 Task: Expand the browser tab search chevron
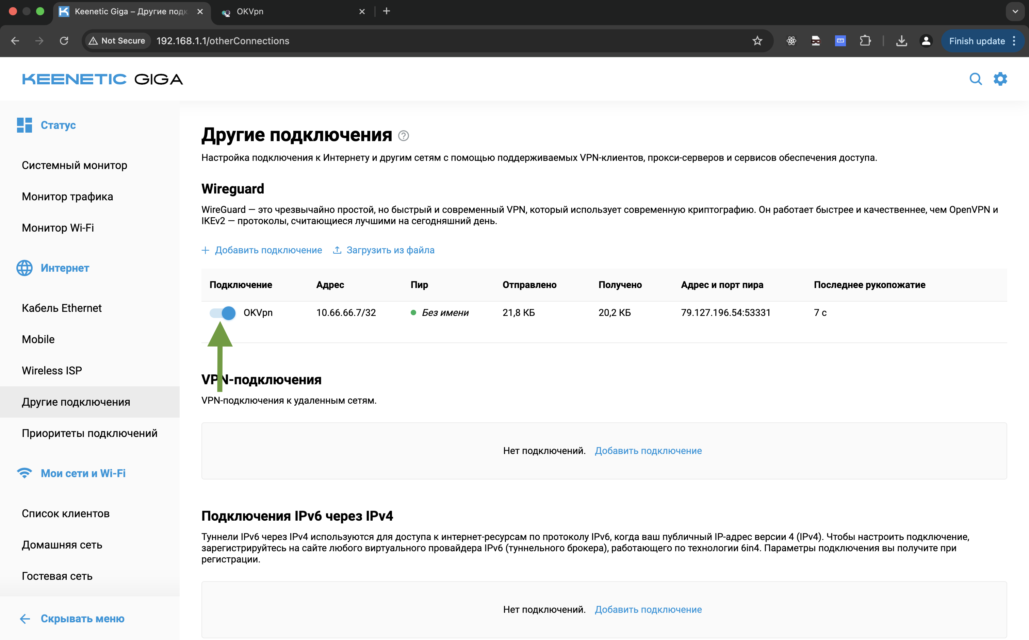coord(1015,12)
